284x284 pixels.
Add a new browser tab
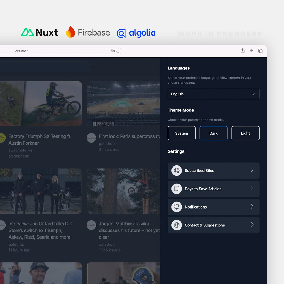click(251, 51)
